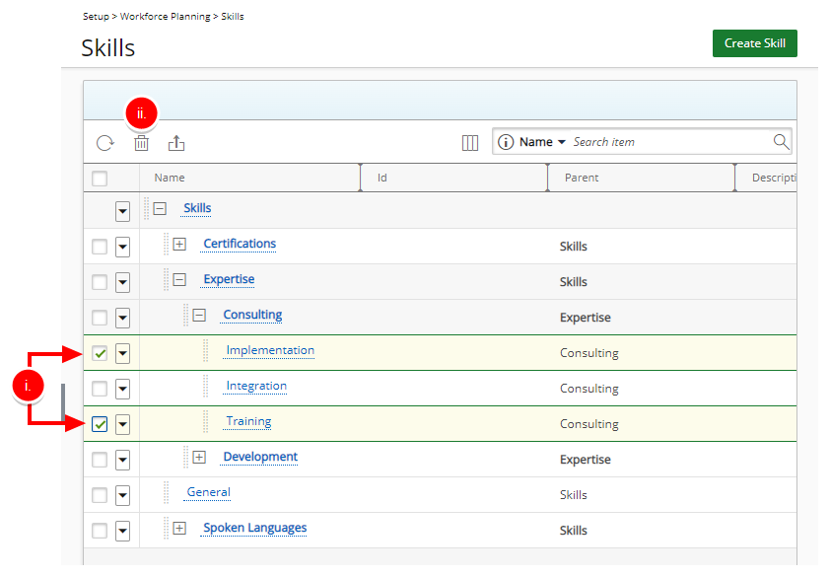The image size is (830, 577).
Task: Open the column selection icon
Action: pos(470,143)
